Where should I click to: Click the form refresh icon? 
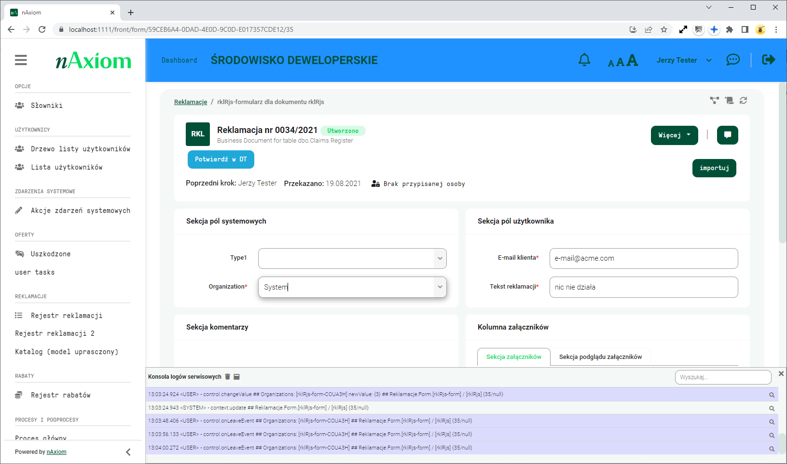pos(743,100)
